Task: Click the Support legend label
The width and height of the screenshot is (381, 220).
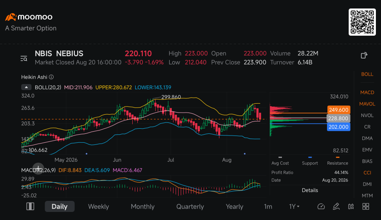Action: click(310, 163)
